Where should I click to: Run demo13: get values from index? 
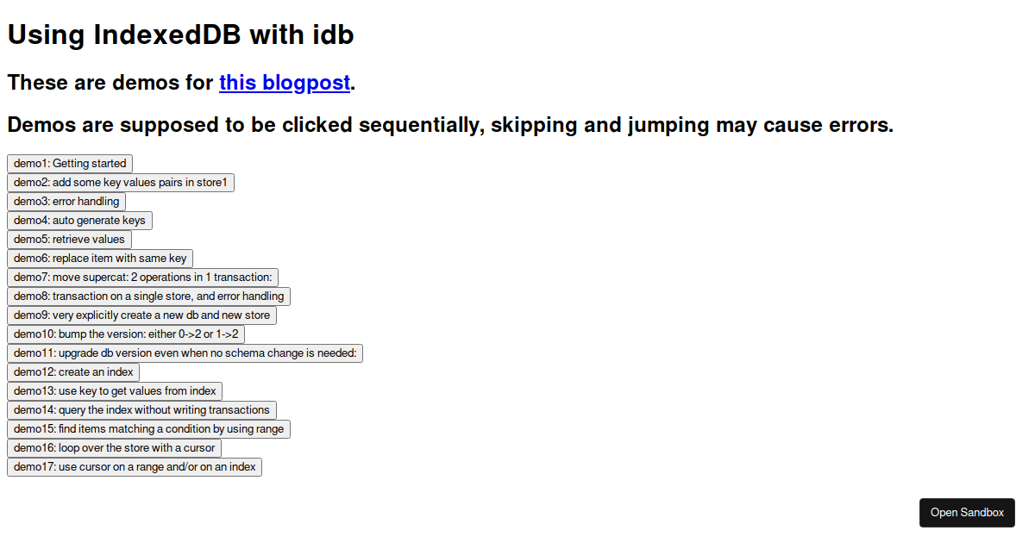coord(115,390)
